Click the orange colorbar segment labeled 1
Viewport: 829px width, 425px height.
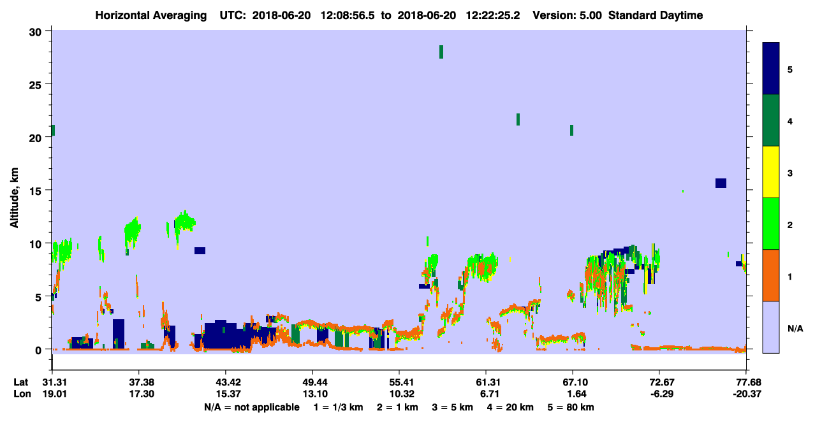tap(771, 275)
